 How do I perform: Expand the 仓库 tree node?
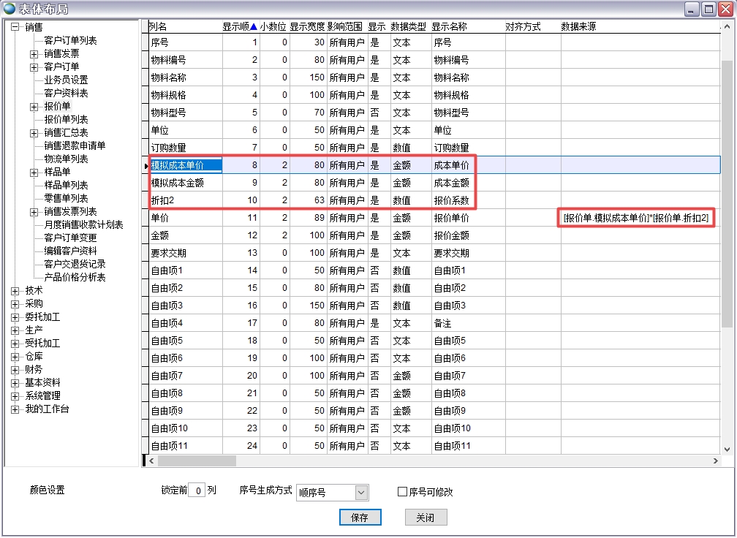(x=15, y=357)
